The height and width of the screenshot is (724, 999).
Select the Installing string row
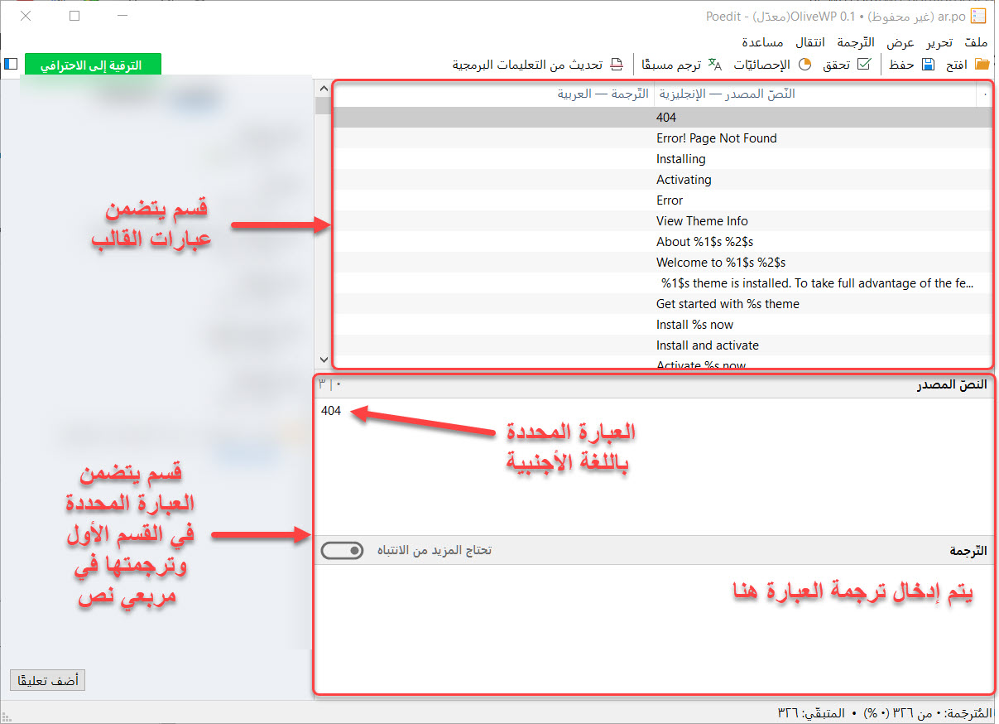pyautogui.click(x=662, y=159)
